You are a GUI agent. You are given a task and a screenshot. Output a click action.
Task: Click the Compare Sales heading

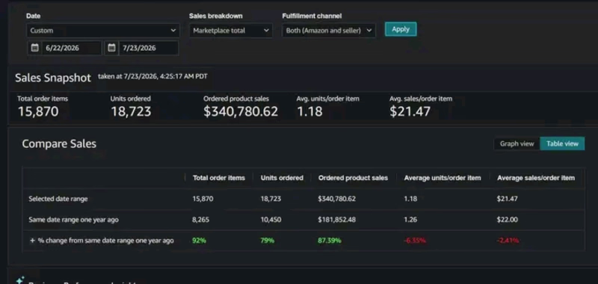pos(59,143)
